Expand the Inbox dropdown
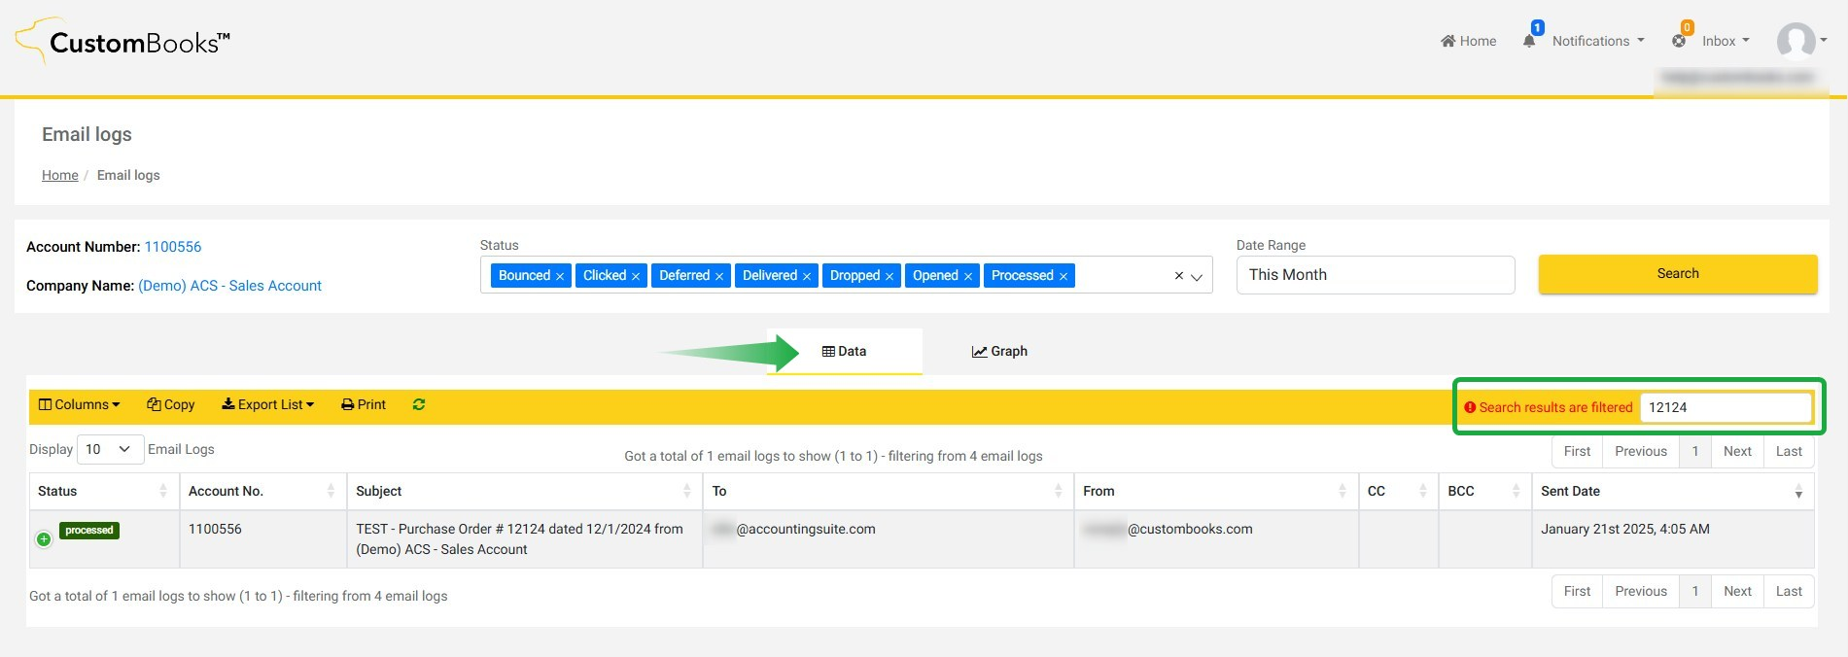 click(x=1726, y=41)
